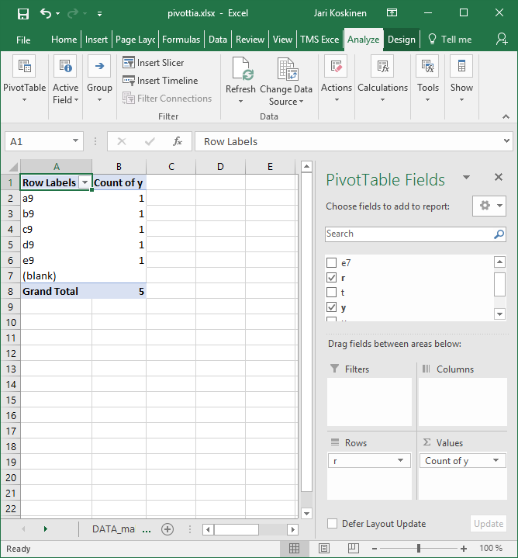Uncheck the r field checkbox
The width and height of the screenshot is (518, 558).
tap(332, 278)
